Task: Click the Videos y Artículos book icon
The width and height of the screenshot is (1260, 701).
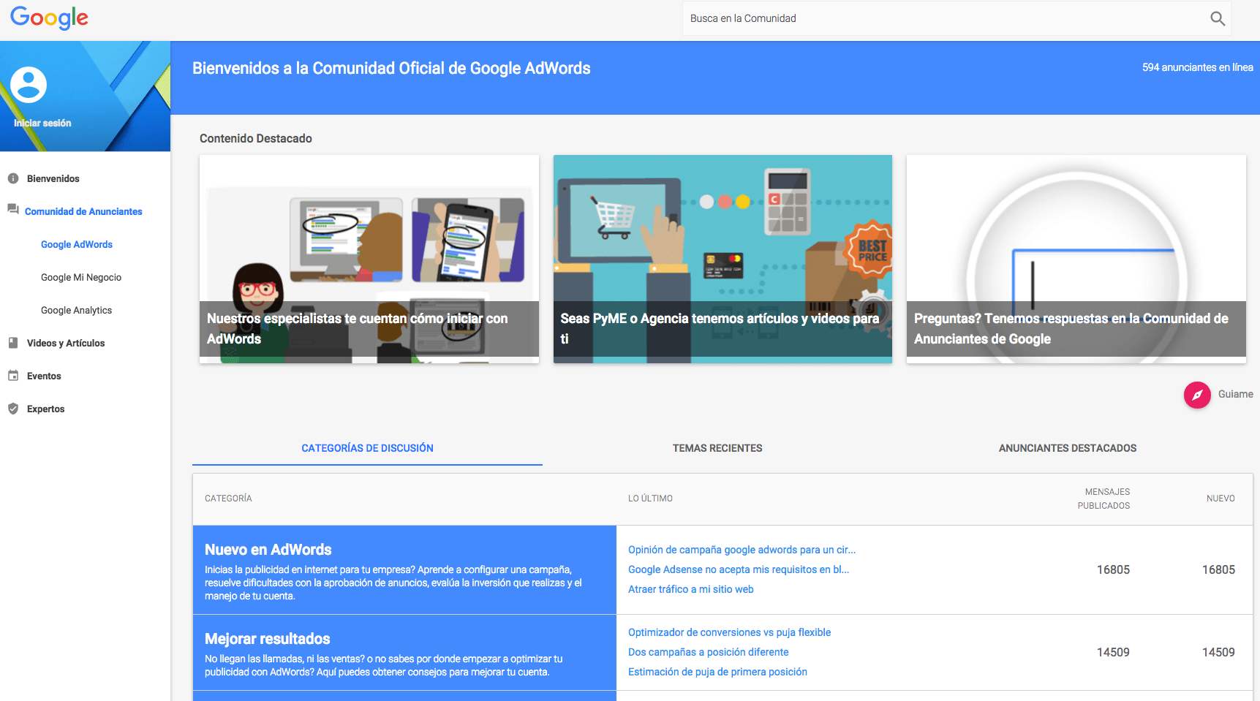Action: (13, 343)
